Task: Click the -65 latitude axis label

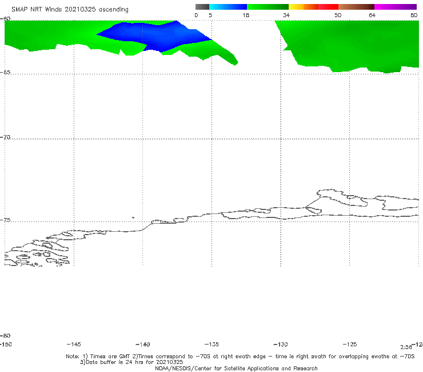Action: pyautogui.click(x=5, y=72)
